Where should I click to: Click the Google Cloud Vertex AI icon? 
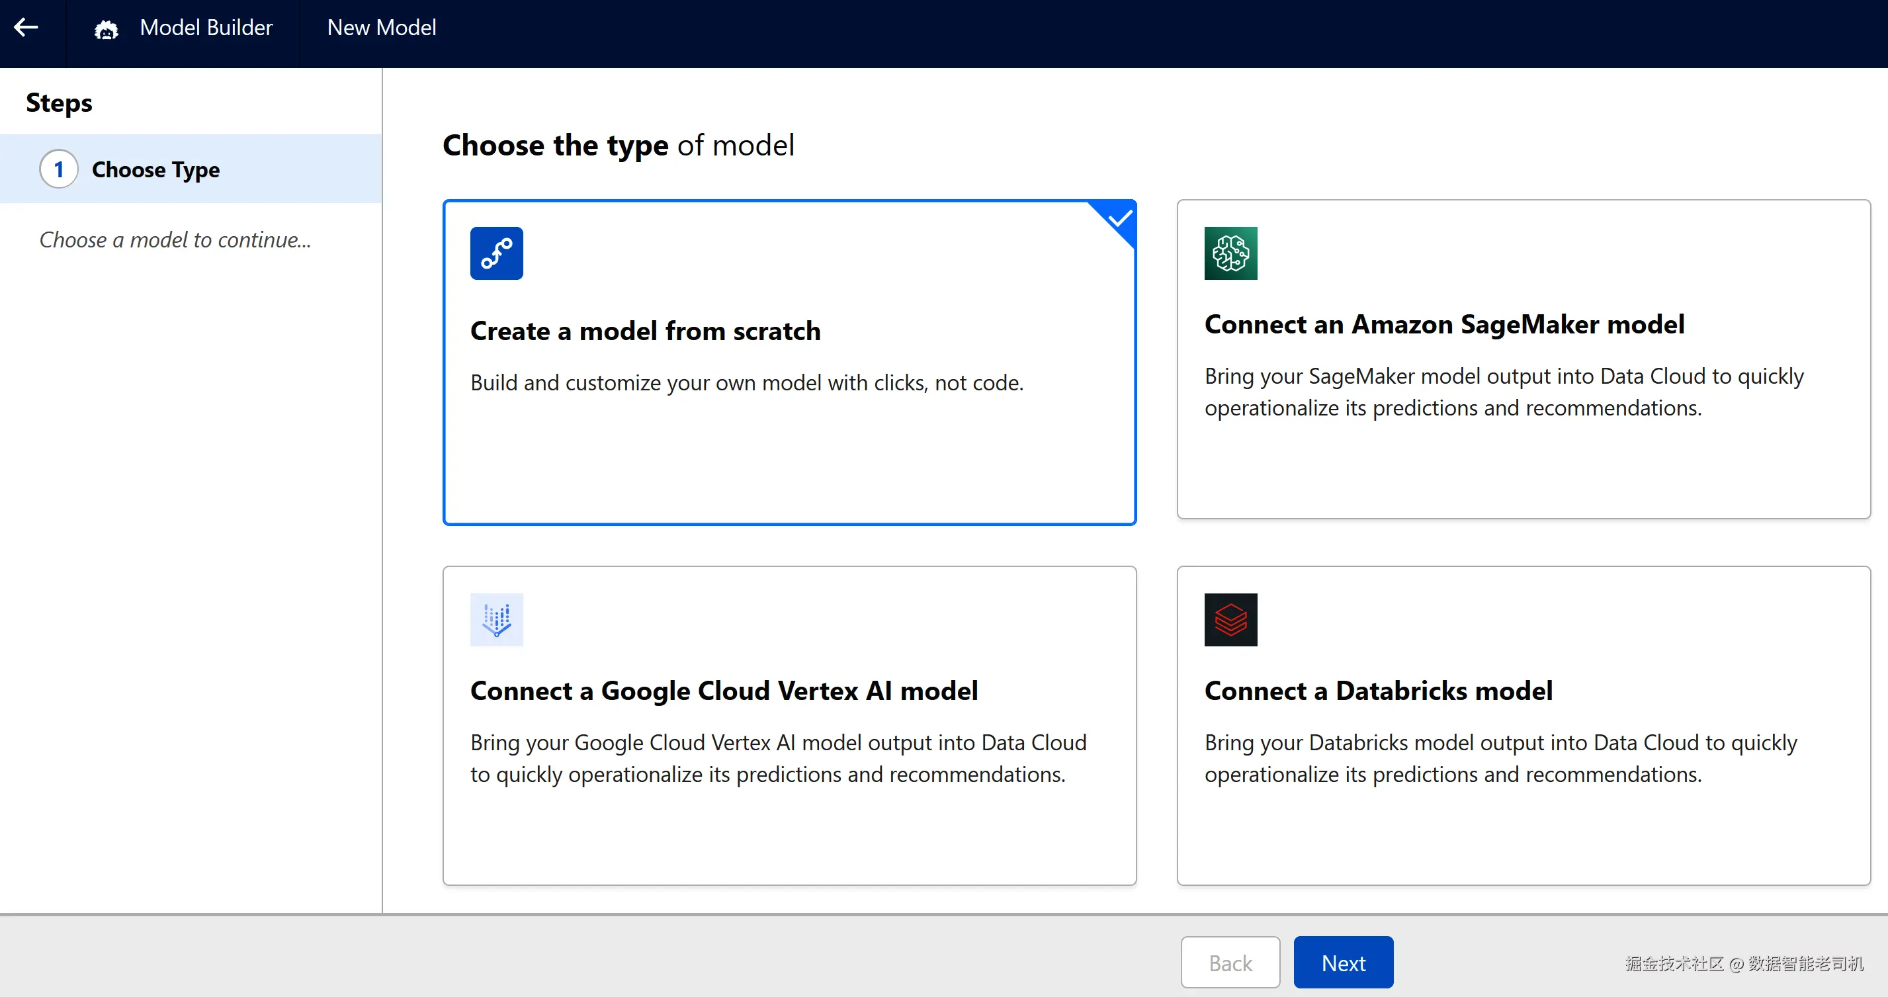click(x=496, y=619)
